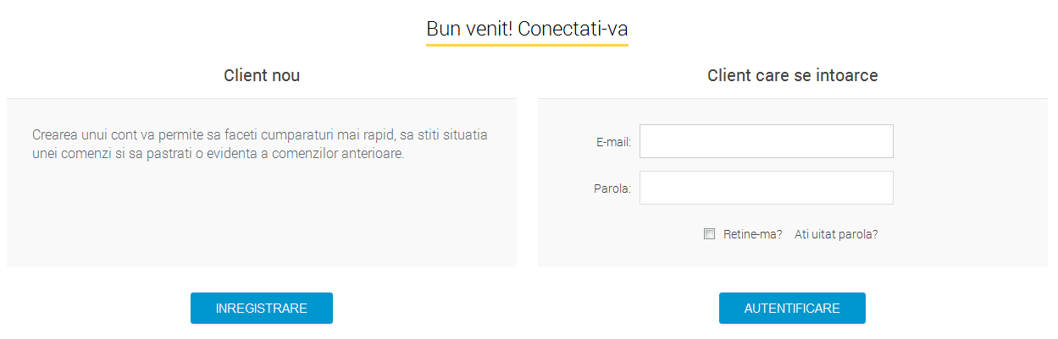Select the Client care se intoarce heading

click(x=792, y=76)
